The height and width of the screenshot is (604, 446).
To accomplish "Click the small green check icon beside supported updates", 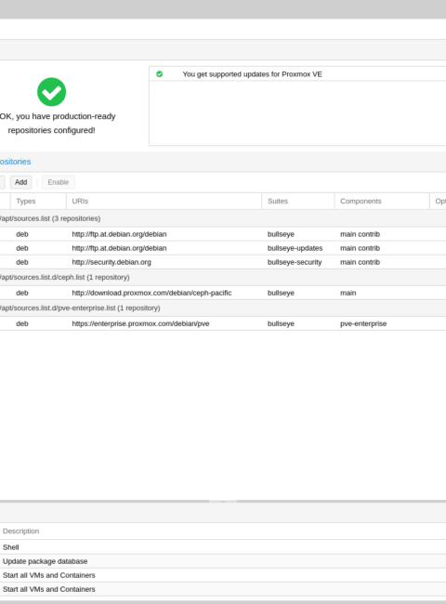I will point(160,74).
